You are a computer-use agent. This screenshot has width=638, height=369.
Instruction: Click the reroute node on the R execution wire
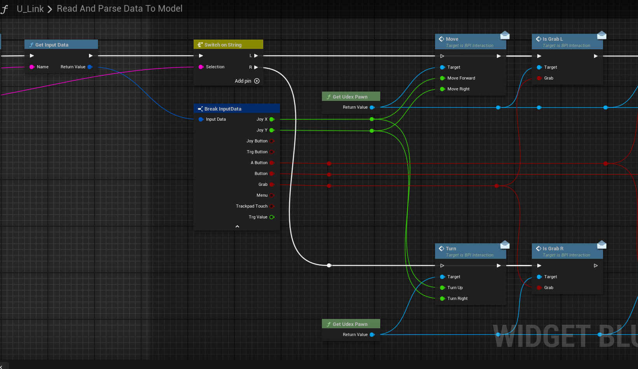point(329,265)
